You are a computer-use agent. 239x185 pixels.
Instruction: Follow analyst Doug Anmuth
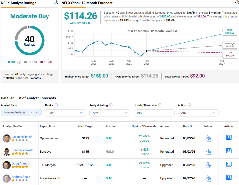[208, 165]
